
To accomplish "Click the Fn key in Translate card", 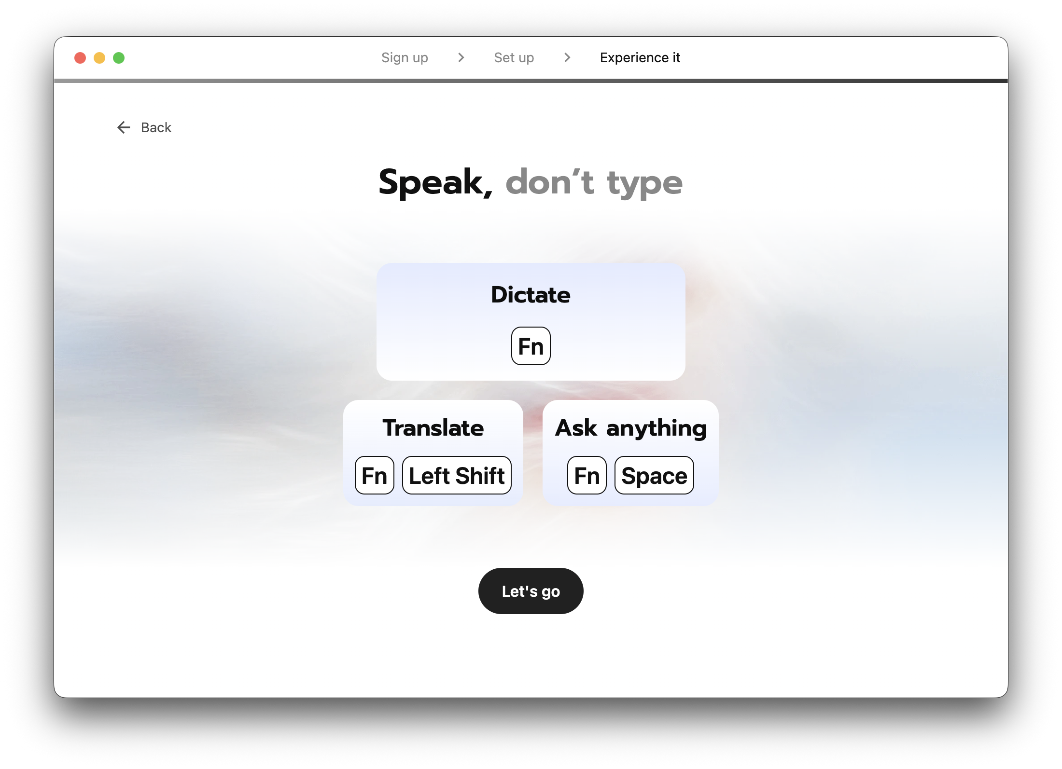I will point(375,476).
